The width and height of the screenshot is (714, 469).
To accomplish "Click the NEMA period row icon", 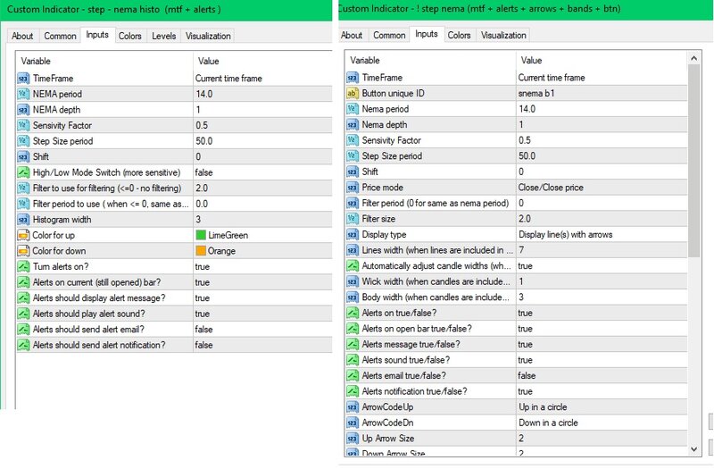I will pos(23,94).
